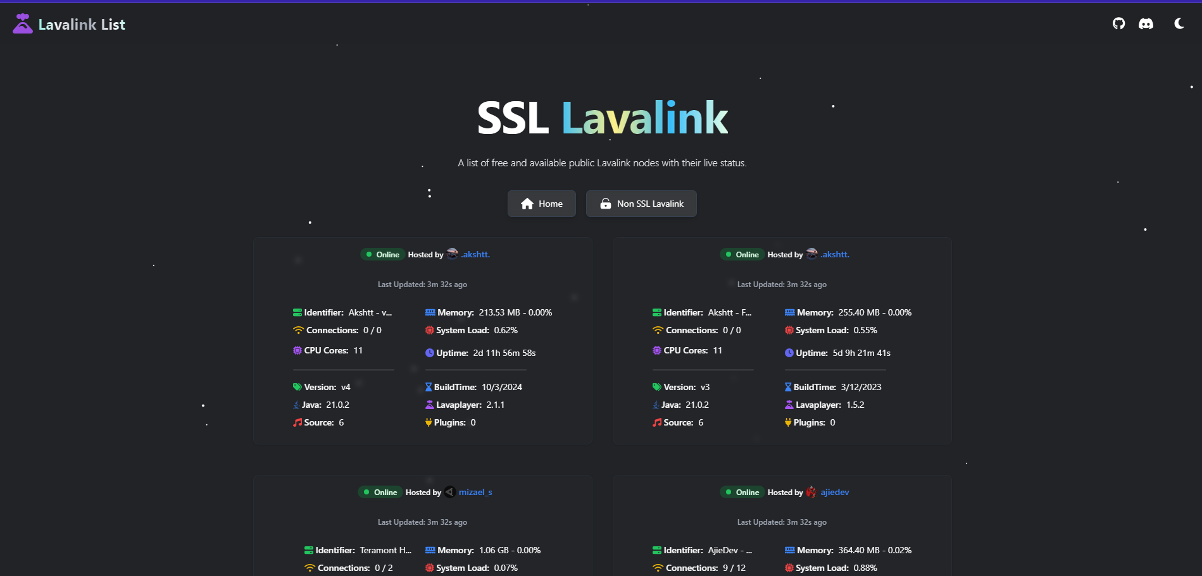Screen dimensions: 1202x576
Task: Click avatar beside mizael_s
Action: [450, 492]
